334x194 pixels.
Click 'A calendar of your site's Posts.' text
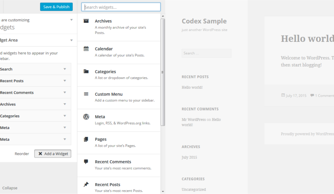(x=120, y=55)
